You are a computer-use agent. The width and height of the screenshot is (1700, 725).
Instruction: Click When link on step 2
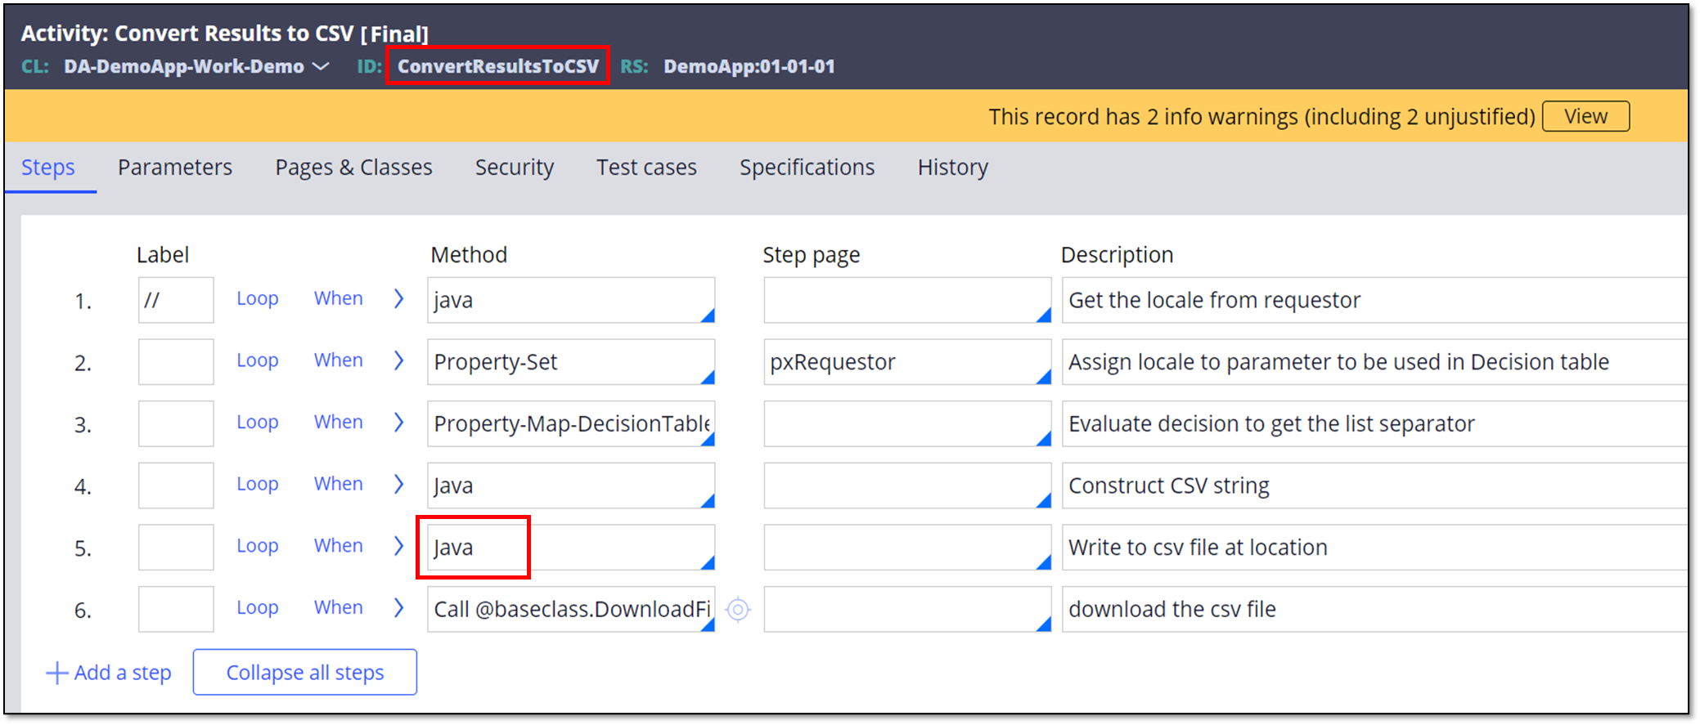[x=338, y=360]
